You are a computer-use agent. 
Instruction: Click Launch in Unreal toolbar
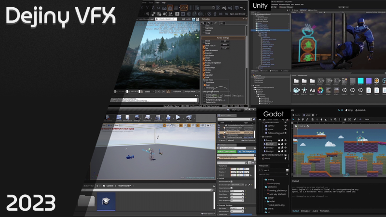189,118
